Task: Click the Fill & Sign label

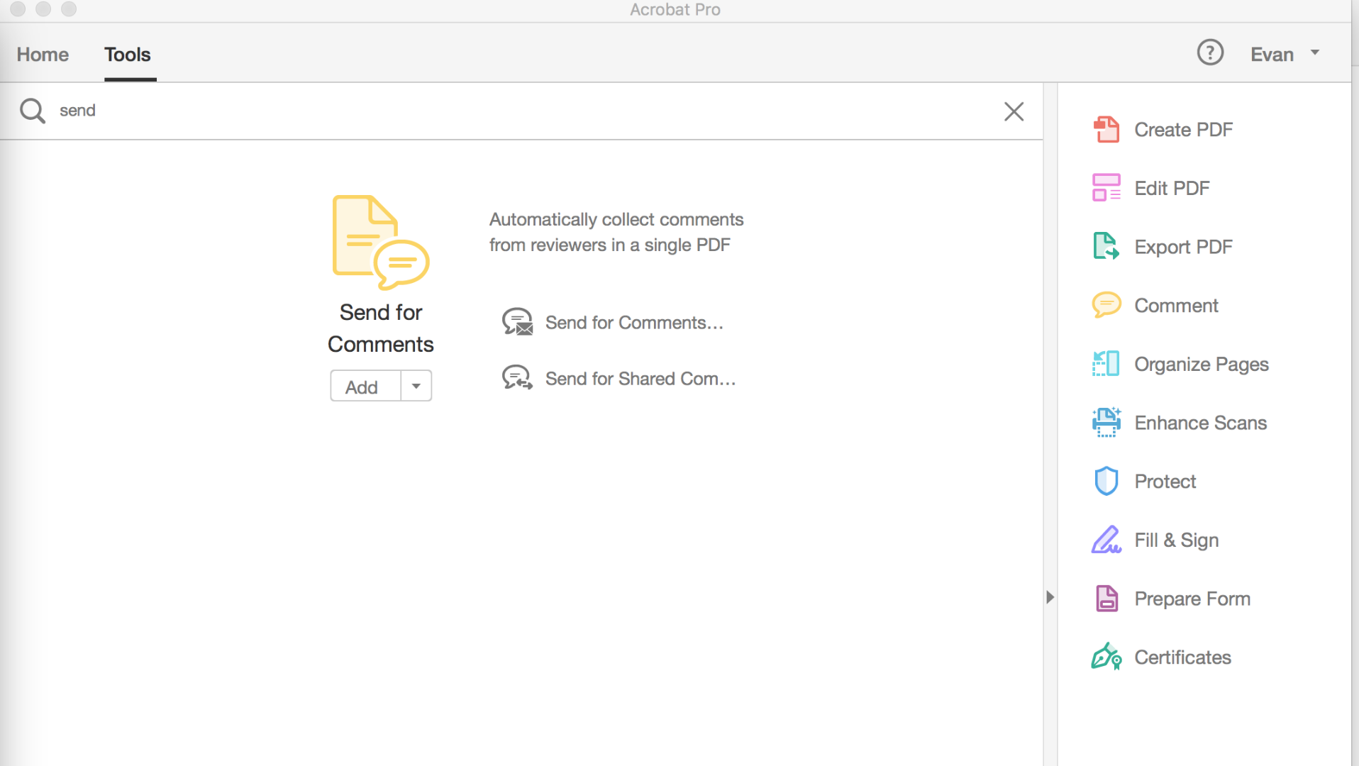Action: (1176, 540)
